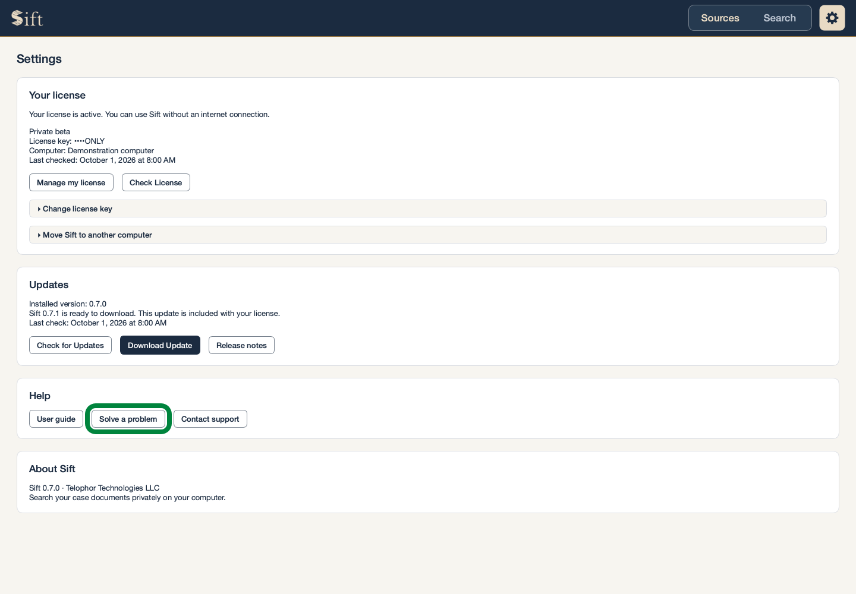The image size is (856, 594).
Task: Click the Manage my license button
Action: pos(71,182)
